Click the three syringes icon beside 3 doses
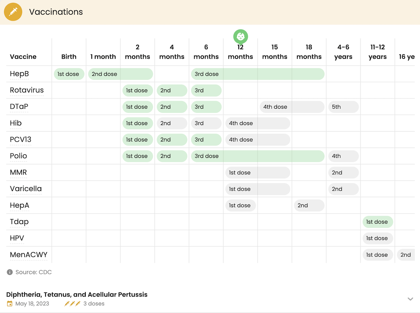 click(x=72, y=304)
